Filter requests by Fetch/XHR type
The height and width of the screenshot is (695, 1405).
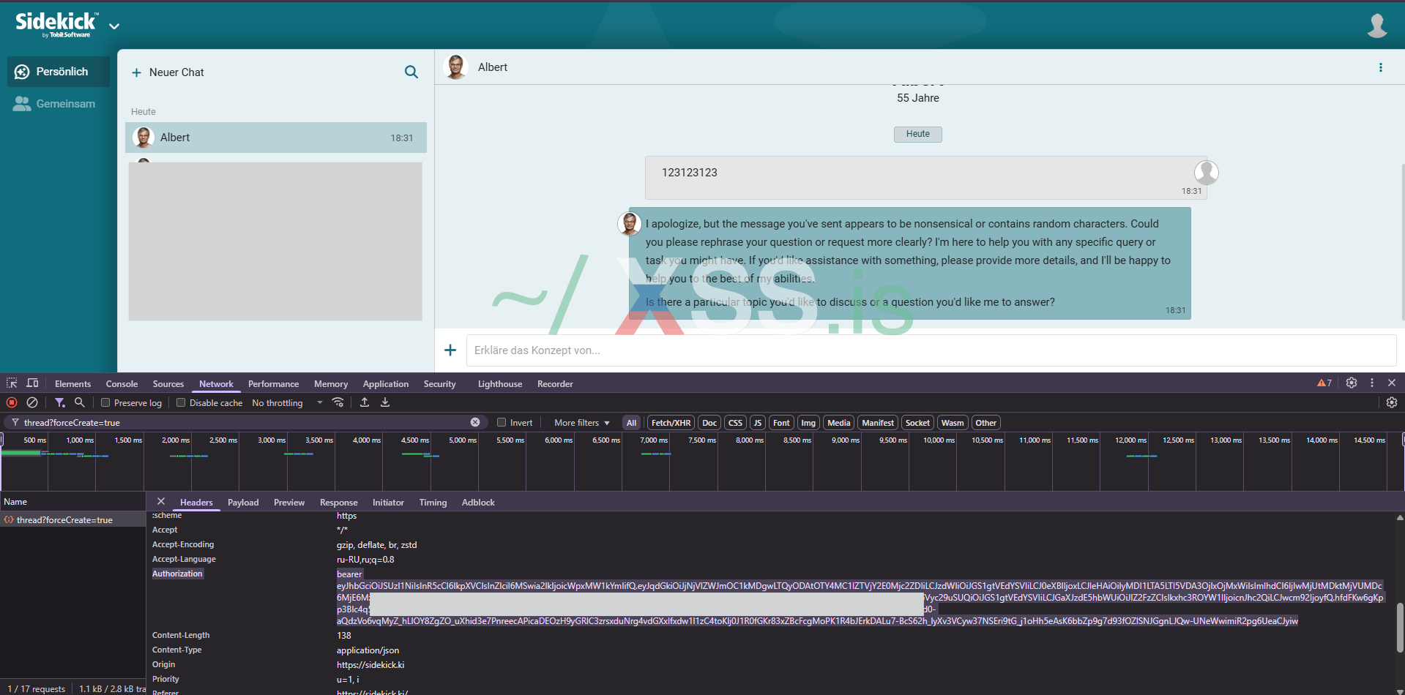[671, 423]
